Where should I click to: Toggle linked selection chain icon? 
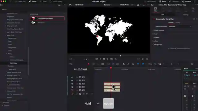click(x=128, y=64)
